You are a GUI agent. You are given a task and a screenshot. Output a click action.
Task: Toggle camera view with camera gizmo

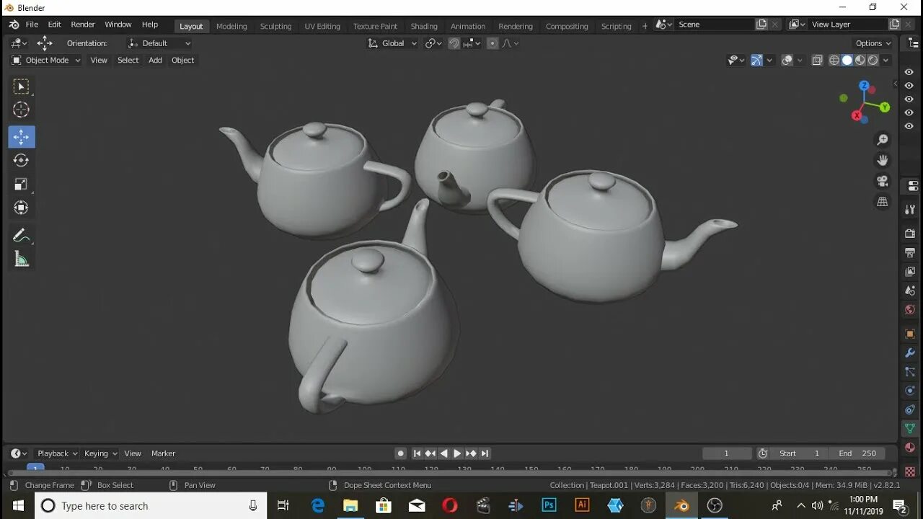coord(882,181)
